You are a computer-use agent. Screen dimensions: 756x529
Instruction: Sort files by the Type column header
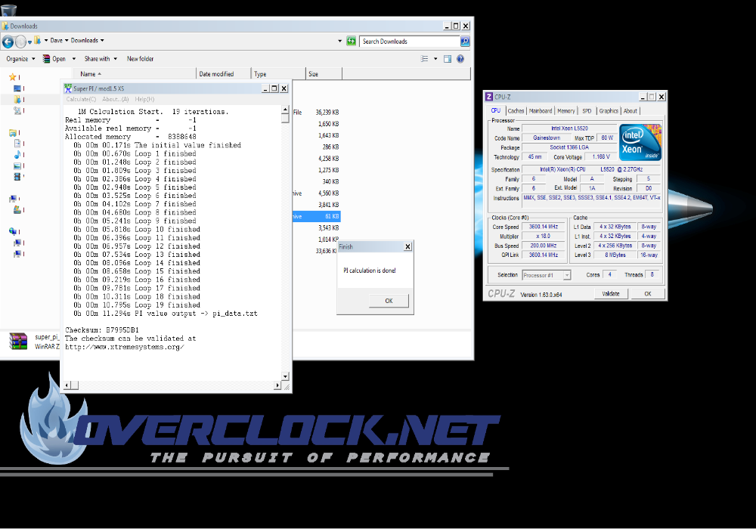pyautogui.click(x=278, y=74)
